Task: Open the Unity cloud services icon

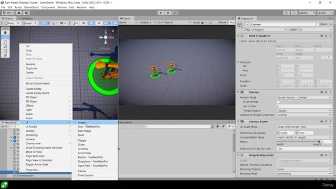Action: click(x=19, y=13)
